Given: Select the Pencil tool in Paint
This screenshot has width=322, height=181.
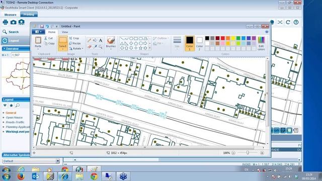Looking at the screenshot, I should (90, 40).
